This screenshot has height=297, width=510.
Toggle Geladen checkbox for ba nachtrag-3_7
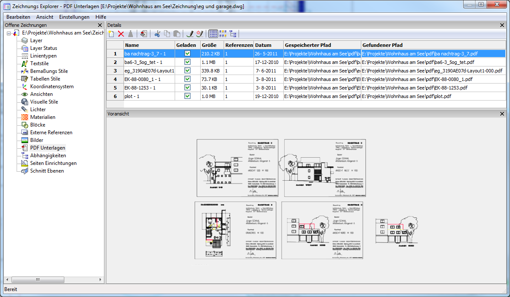(x=187, y=54)
